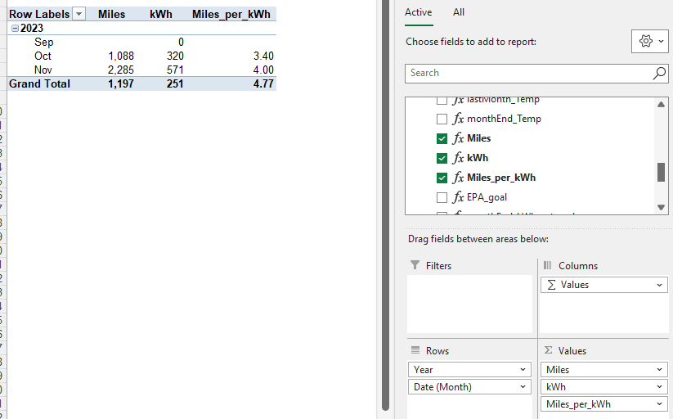The image size is (673, 419).
Task: Select the Nov efficiency value 4.00
Action: (263, 70)
